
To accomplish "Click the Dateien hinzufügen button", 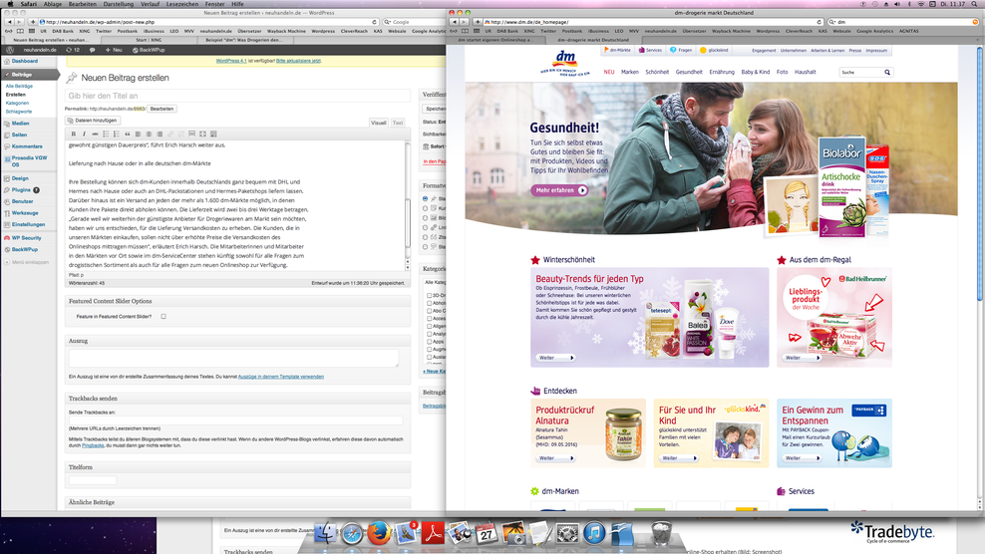I will (93, 120).
